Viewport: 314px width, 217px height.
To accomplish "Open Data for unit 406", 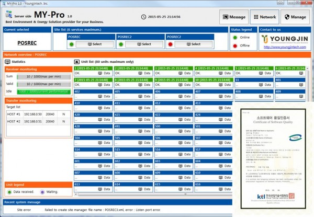I will tap(185, 96).
